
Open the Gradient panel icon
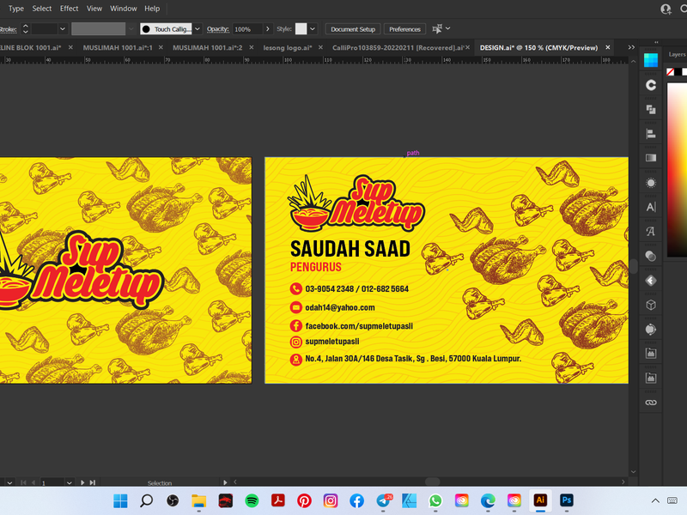coord(651,158)
